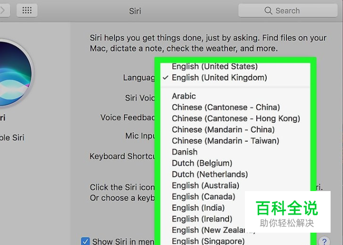343x245 pixels.
Task: Open the help question mark button
Action: point(324,241)
